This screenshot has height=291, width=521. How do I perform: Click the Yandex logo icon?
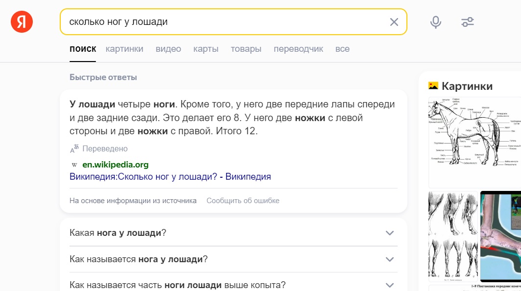[x=22, y=22]
